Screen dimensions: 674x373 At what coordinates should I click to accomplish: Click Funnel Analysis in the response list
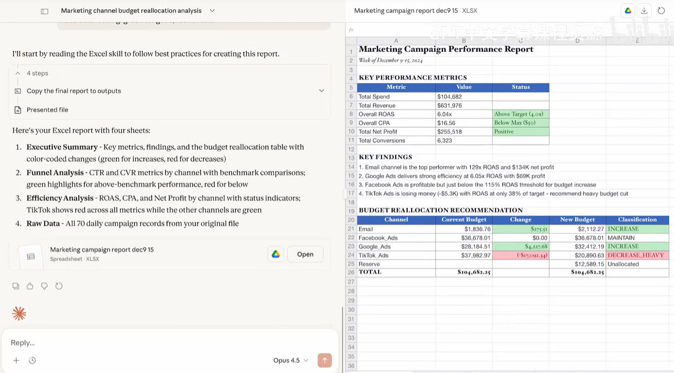tap(55, 172)
